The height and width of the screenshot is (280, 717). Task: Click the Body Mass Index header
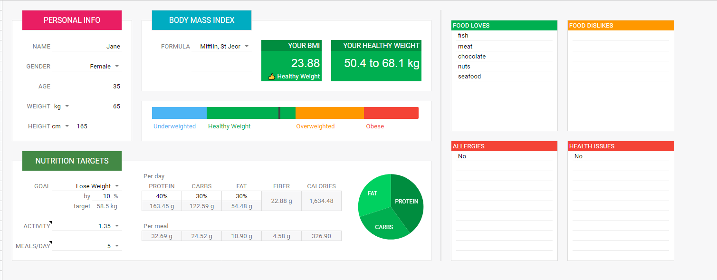[201, 20]
